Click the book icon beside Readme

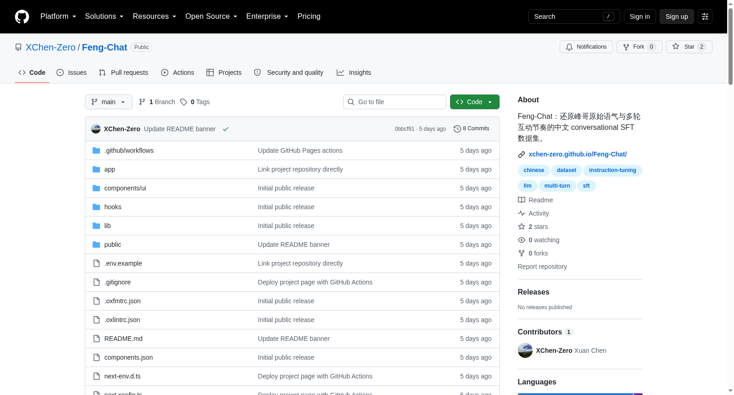(x=522, y=200)
